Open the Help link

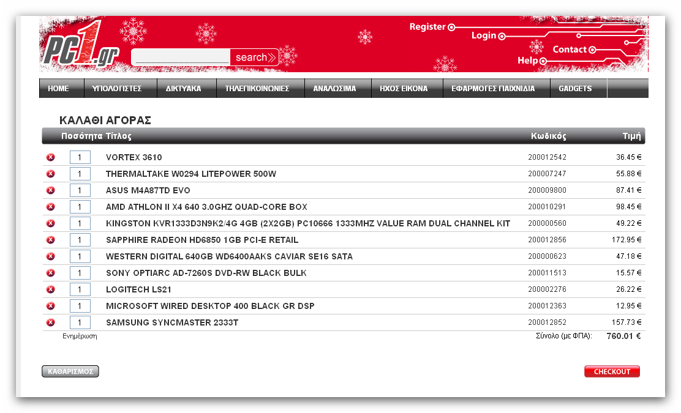pyautogui.click(x=527, y=61)
